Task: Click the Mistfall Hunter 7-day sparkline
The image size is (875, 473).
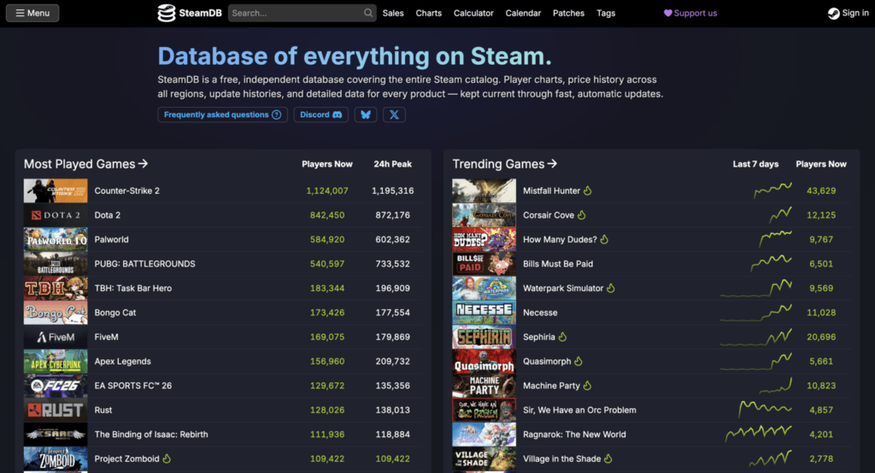Action: [x=772, y=190]
